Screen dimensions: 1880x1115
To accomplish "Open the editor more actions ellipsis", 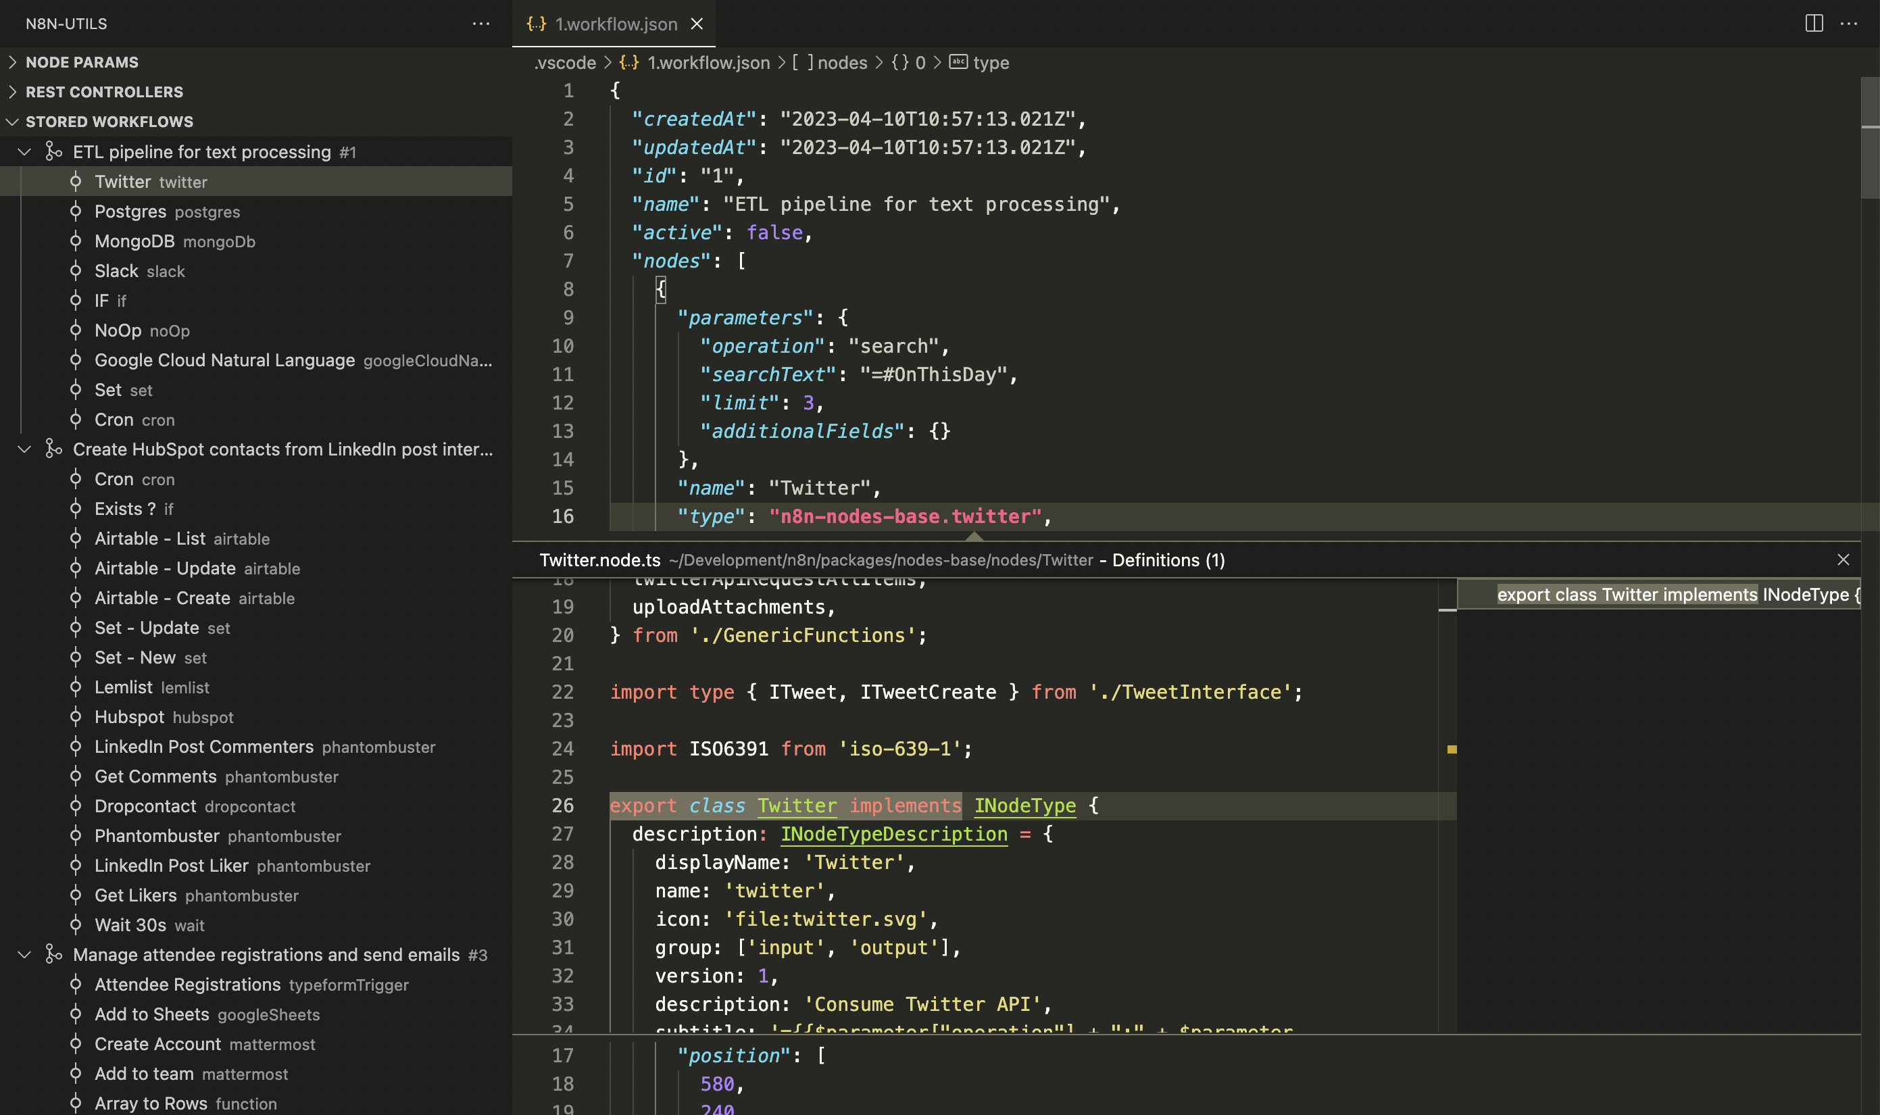I will point(1848,23).
